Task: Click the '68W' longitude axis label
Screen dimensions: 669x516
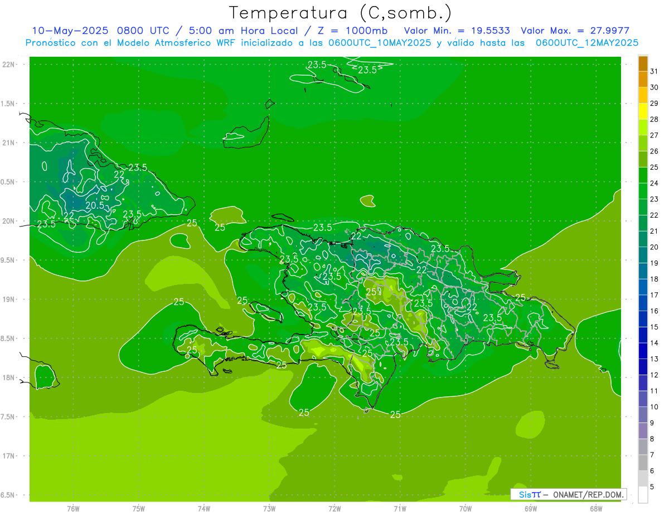Action: [596, 508]
